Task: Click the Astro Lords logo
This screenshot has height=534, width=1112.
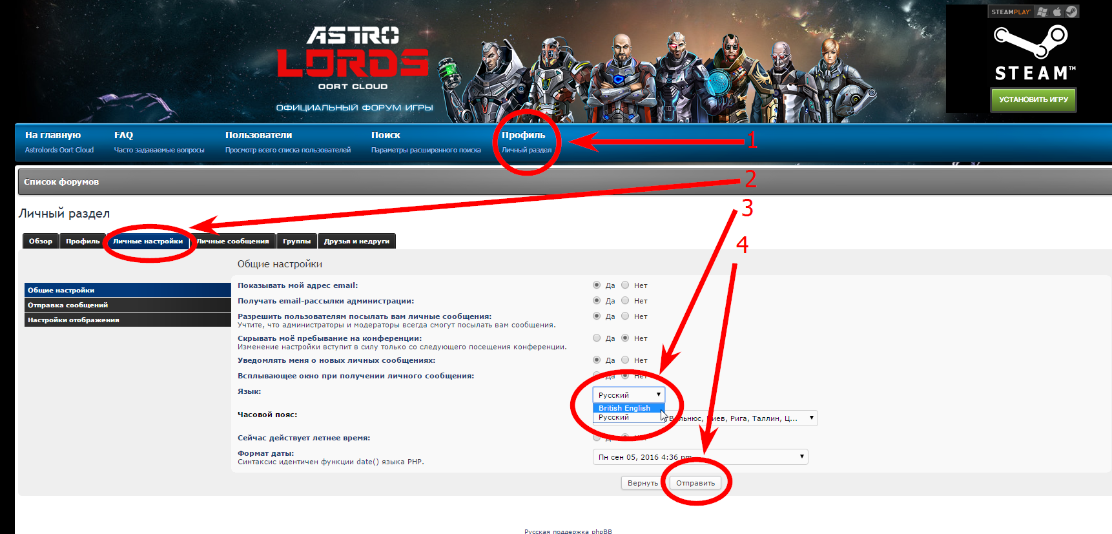Action: [x=353, y=58]
